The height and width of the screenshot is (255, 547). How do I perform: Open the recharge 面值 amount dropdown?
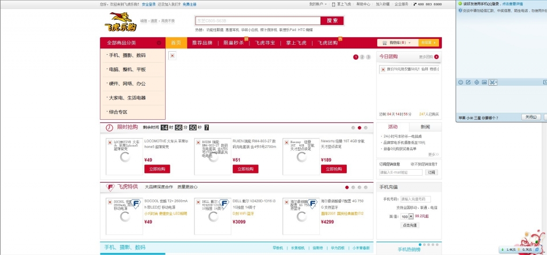[x=407, y=217]
